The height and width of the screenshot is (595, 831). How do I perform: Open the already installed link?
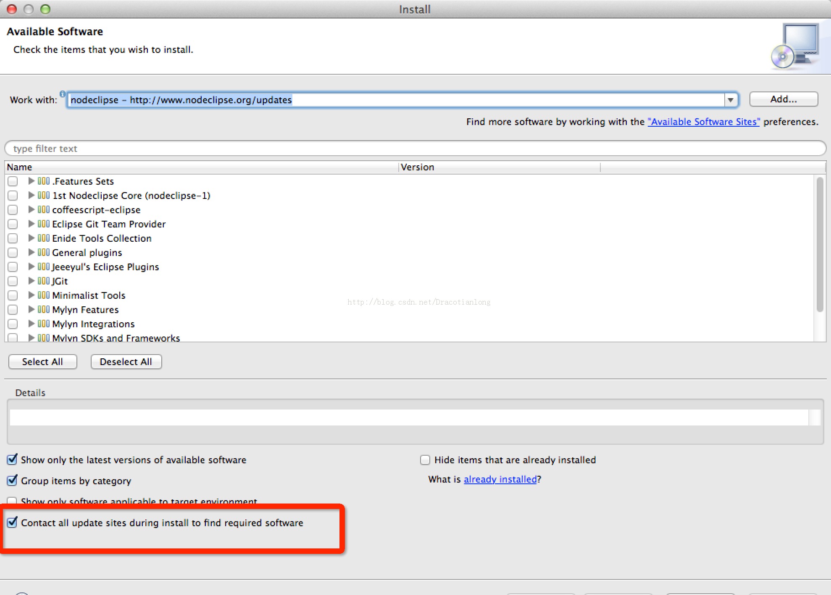[x=500, y=479]
